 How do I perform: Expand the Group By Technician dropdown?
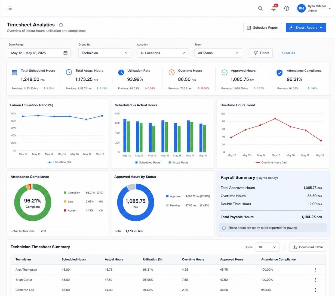click(x=105, y=53)
